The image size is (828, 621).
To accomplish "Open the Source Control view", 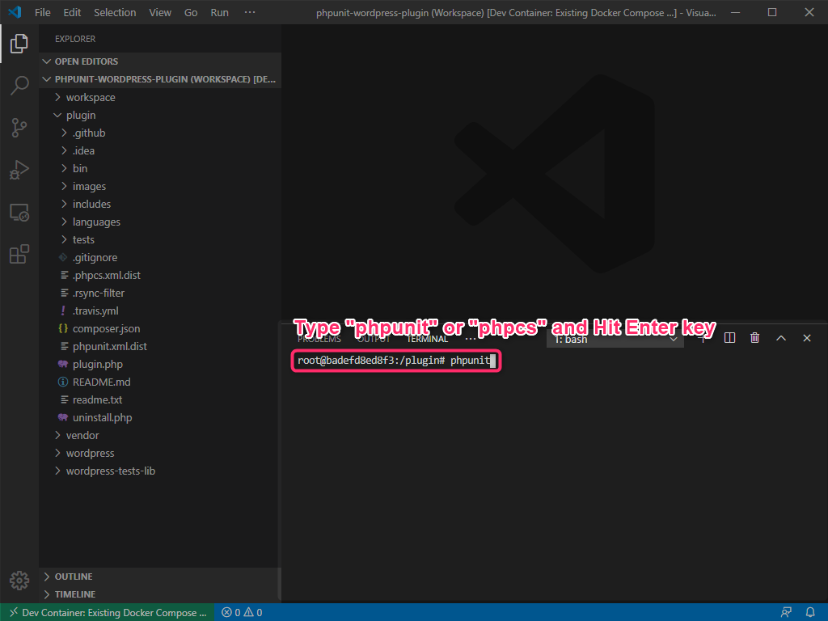I will point(19,128).
